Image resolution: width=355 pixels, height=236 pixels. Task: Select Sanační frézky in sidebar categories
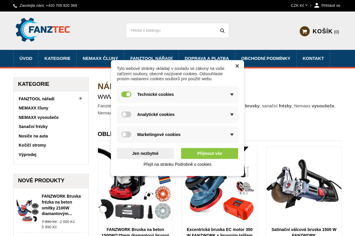point(33,127)
